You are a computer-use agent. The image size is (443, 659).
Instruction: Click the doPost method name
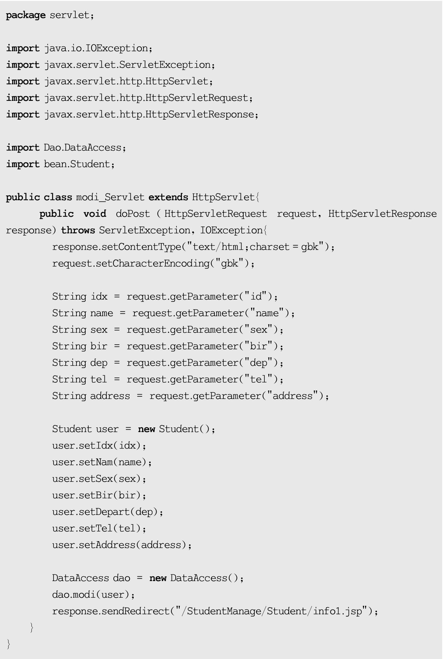pyautogui.click(x=133, y=214)
